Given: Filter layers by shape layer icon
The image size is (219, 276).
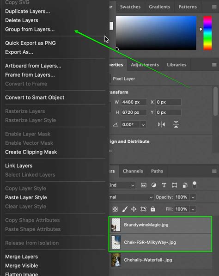Looking at the screenshot, I should tap(174, 185).
